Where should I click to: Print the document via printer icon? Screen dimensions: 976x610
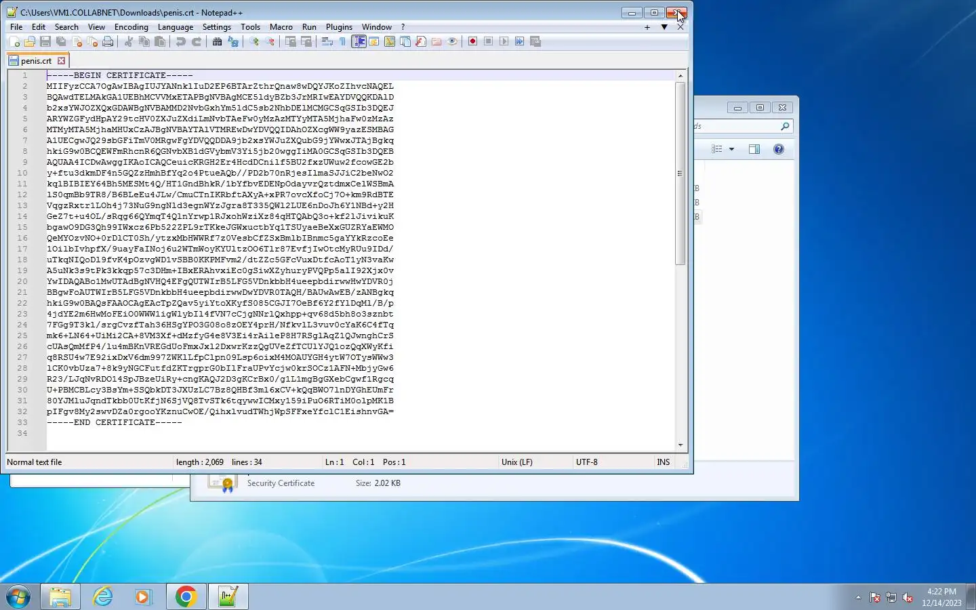[108, 41]
